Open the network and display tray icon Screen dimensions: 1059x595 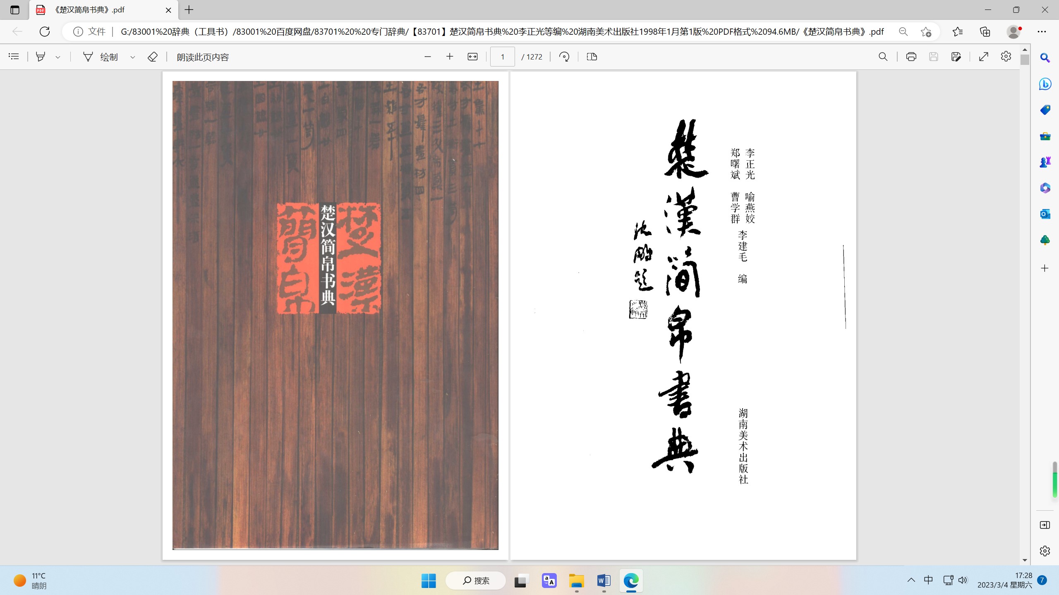click(x=948, y=580)
